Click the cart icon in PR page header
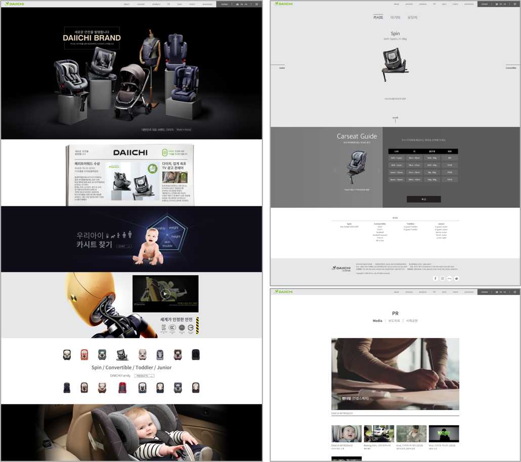This screenshot has height=462, width=521. (x=514, y=292)
